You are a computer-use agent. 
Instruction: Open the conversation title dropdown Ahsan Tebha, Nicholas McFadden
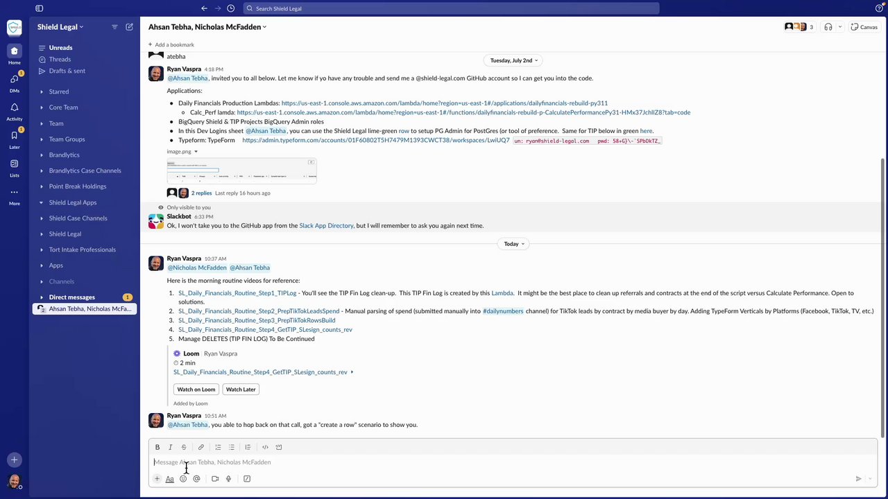click(207, 27)
